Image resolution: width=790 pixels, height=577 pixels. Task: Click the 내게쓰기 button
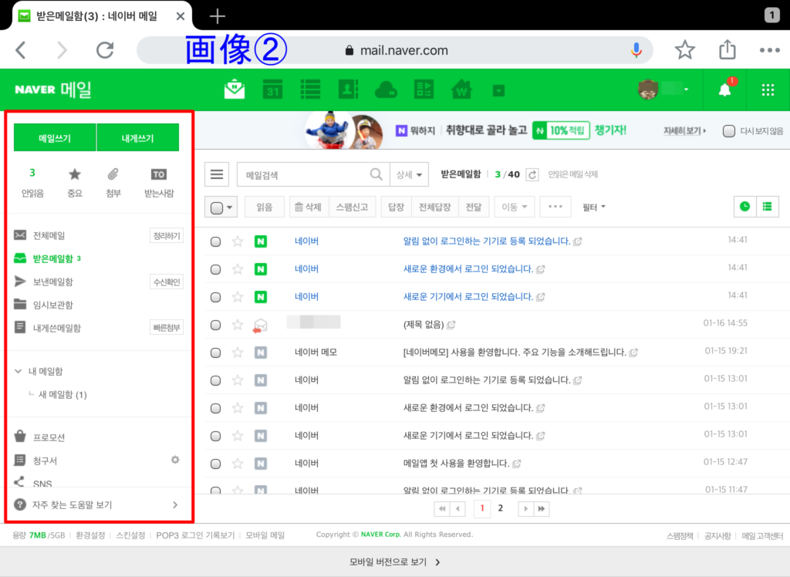(137, 137)
